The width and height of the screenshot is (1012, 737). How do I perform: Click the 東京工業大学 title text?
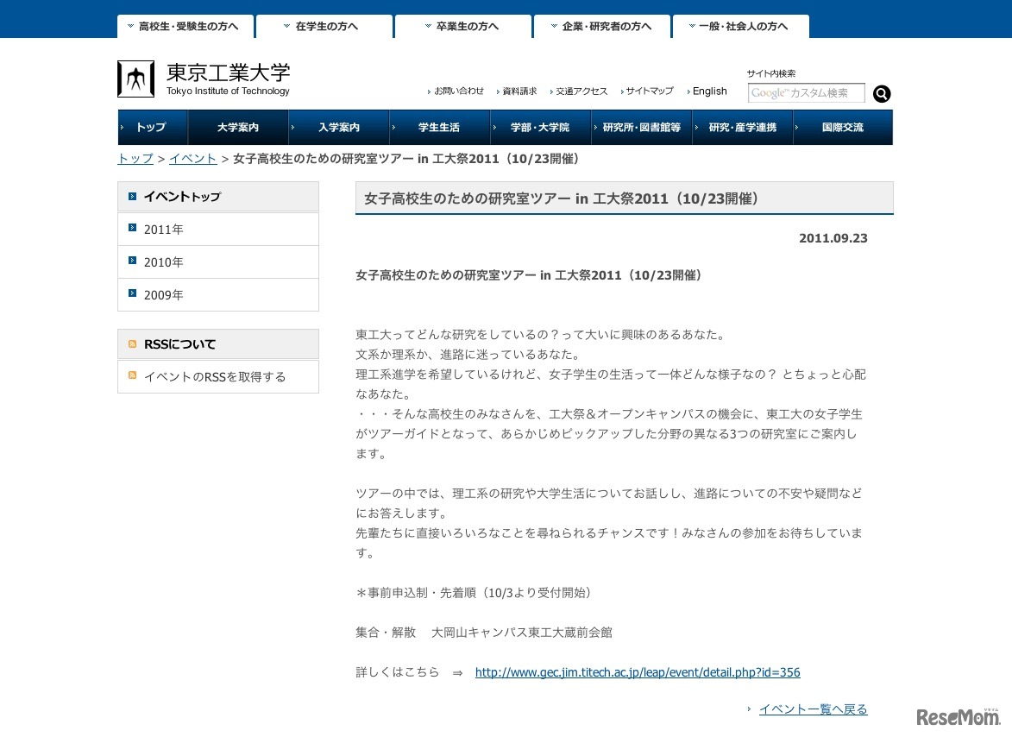[x=229, y=72]
